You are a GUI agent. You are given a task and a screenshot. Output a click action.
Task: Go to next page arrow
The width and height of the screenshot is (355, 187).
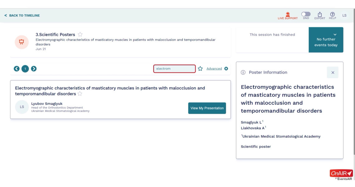pos(34,69)
